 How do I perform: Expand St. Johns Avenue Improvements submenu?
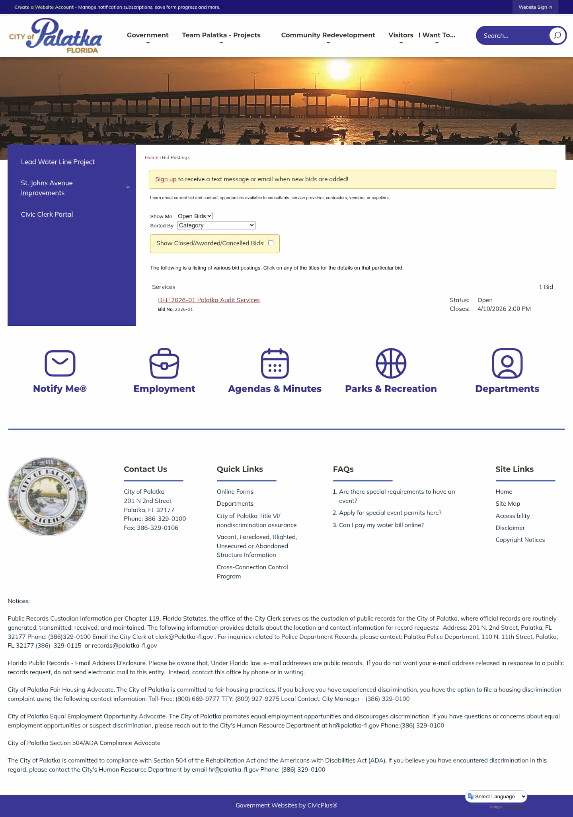(x=128, y=187)
